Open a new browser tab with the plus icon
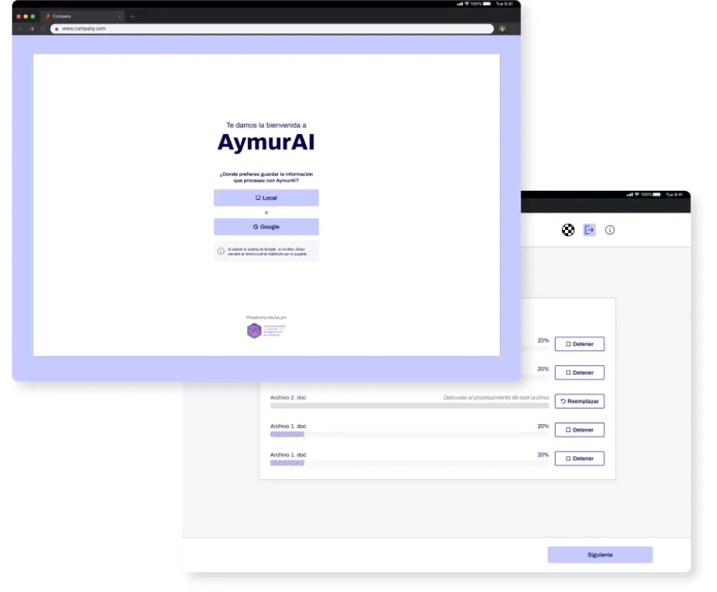This screenshot has width=717, height=592. [x=132, y=16]
